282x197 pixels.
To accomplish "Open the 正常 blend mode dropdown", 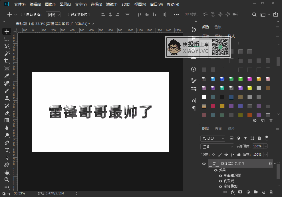I will 217,147.
